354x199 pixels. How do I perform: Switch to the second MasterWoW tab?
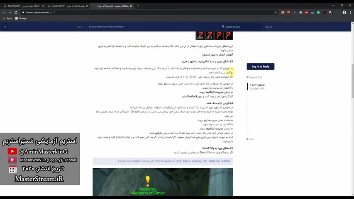(68, 6)
